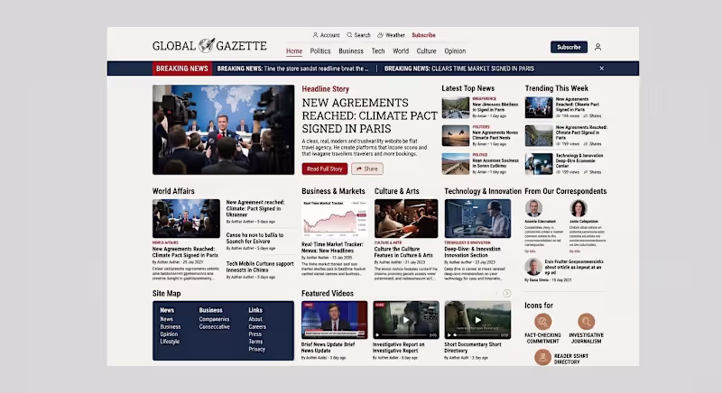Open the World nav item
This screenshot has height=393, width=722.
tap(401, 51)
